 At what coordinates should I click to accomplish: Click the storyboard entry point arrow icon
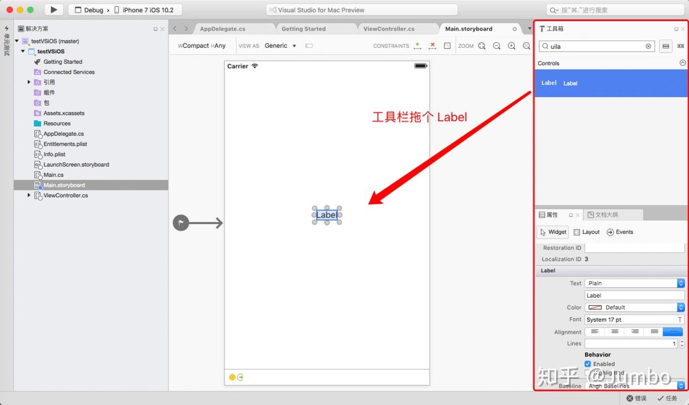(181, 222)
